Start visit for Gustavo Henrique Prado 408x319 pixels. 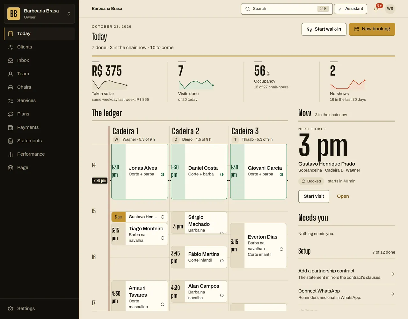click(314, 196)
